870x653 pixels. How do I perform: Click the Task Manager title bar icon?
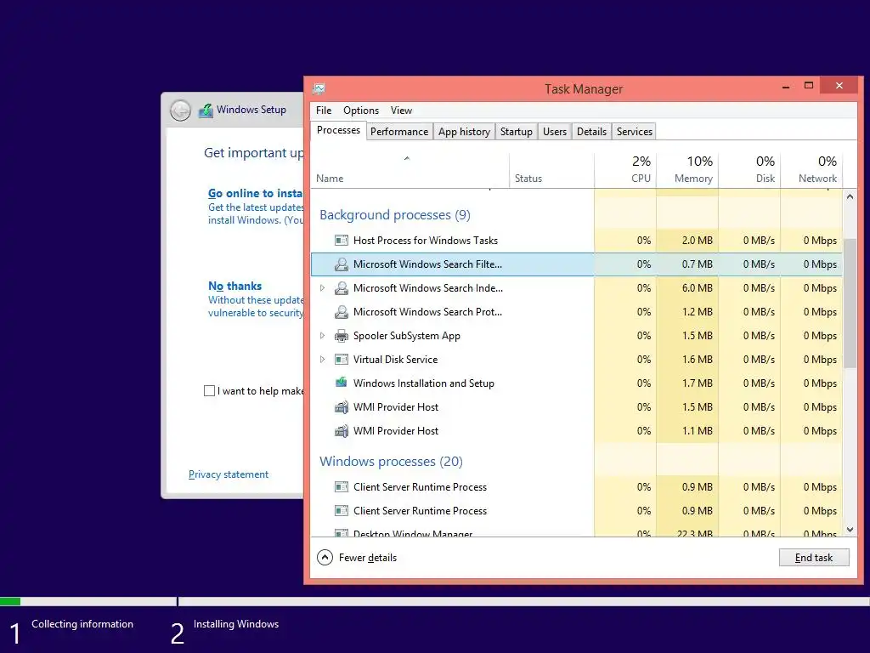point(319,88)
